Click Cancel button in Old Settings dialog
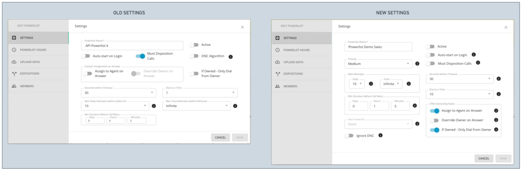522x171 pixels. pos(220,137)
